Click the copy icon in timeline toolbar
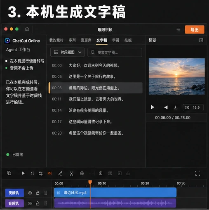 9,173
